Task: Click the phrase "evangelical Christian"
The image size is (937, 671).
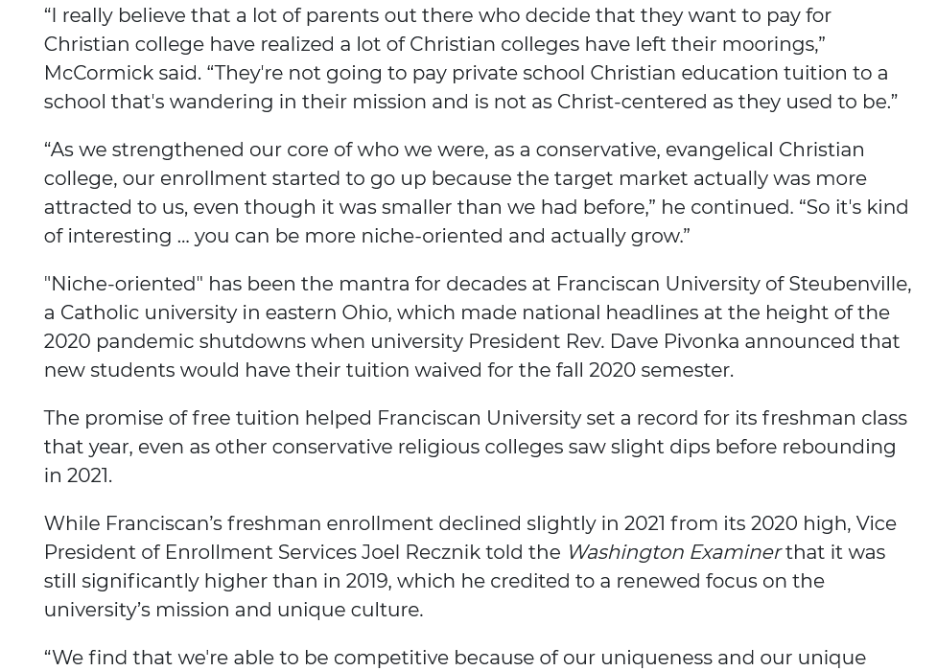Action: pos(764,150)
